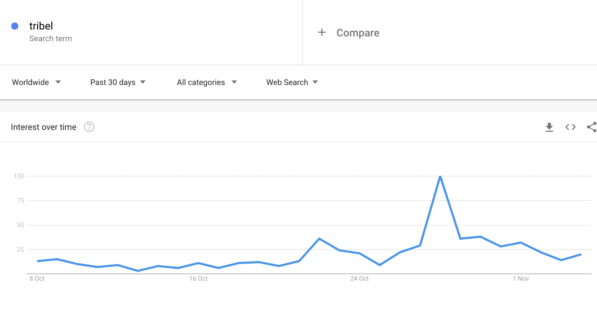
Task: Click the plus icon beside Compare
Action: (x=322, y=32)
